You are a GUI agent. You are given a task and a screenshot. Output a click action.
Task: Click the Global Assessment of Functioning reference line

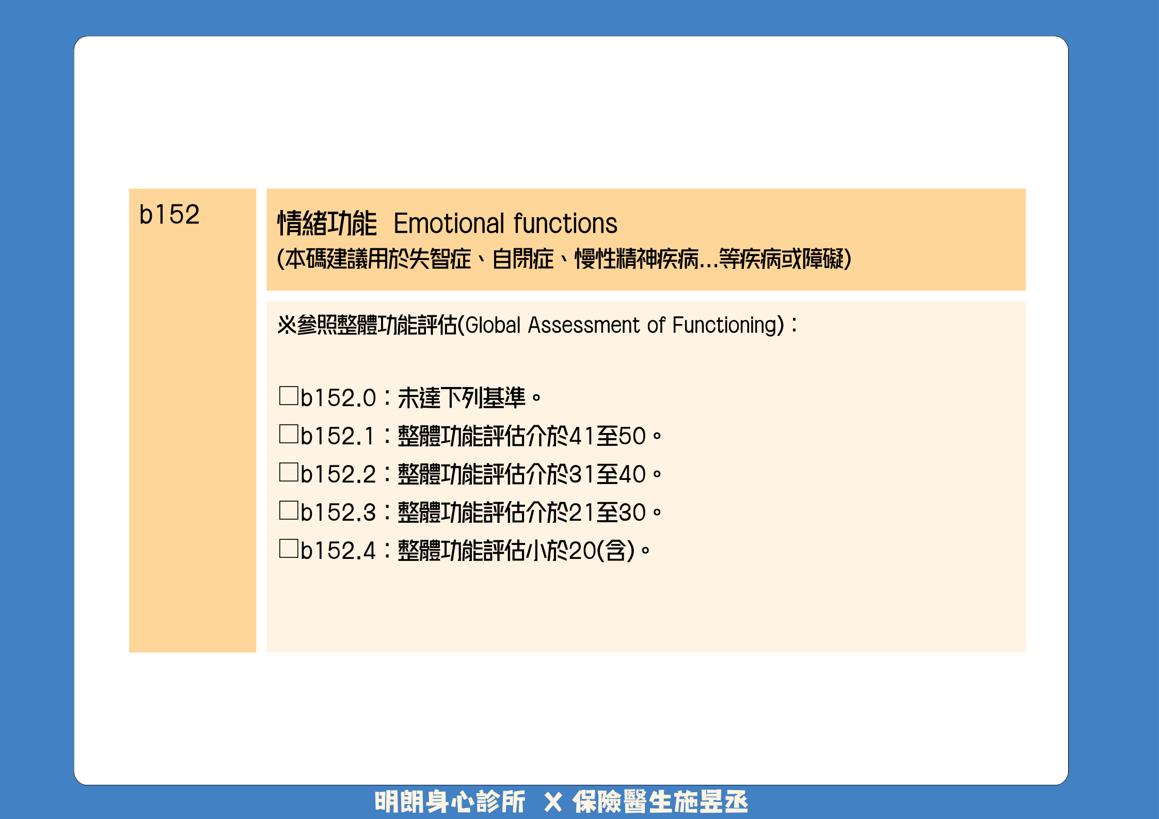537,325
